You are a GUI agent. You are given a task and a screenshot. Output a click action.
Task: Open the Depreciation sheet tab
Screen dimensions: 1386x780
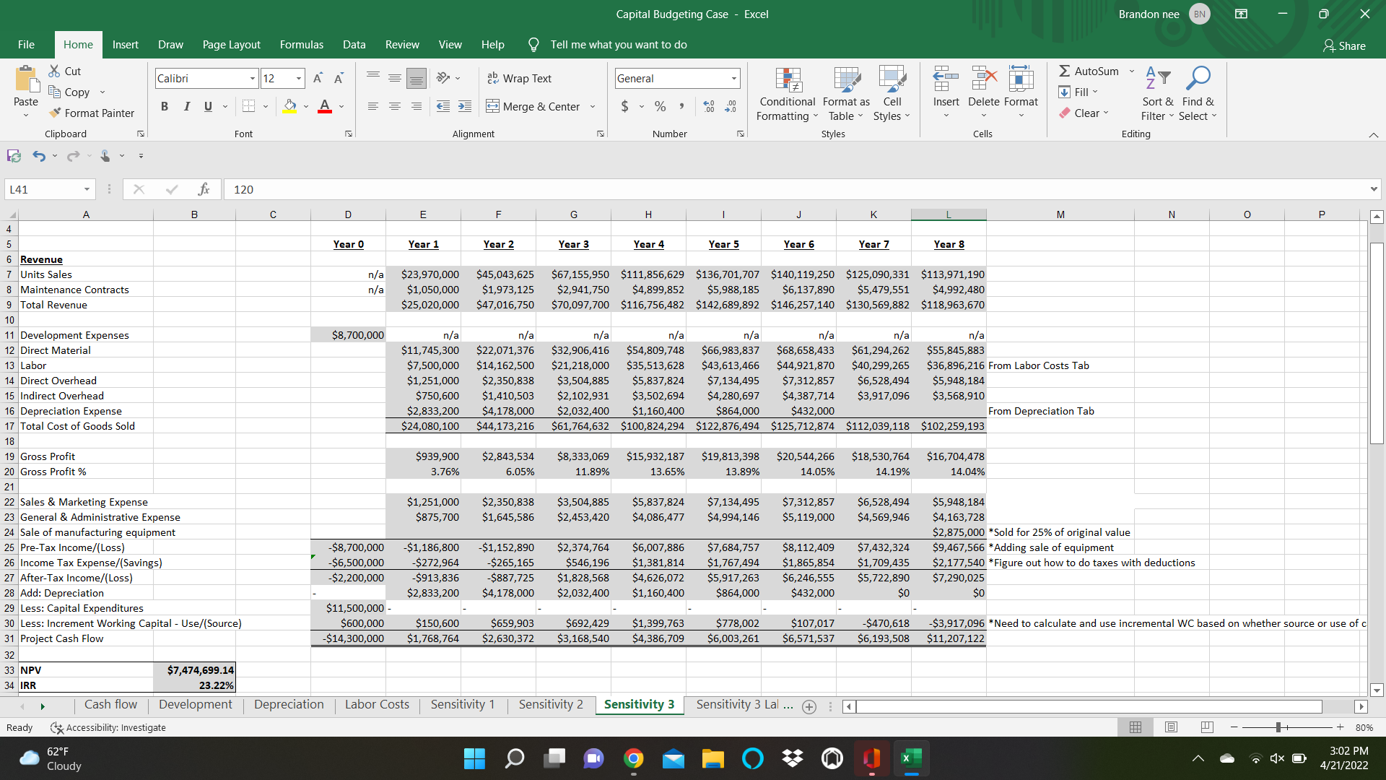click(288, 704)
